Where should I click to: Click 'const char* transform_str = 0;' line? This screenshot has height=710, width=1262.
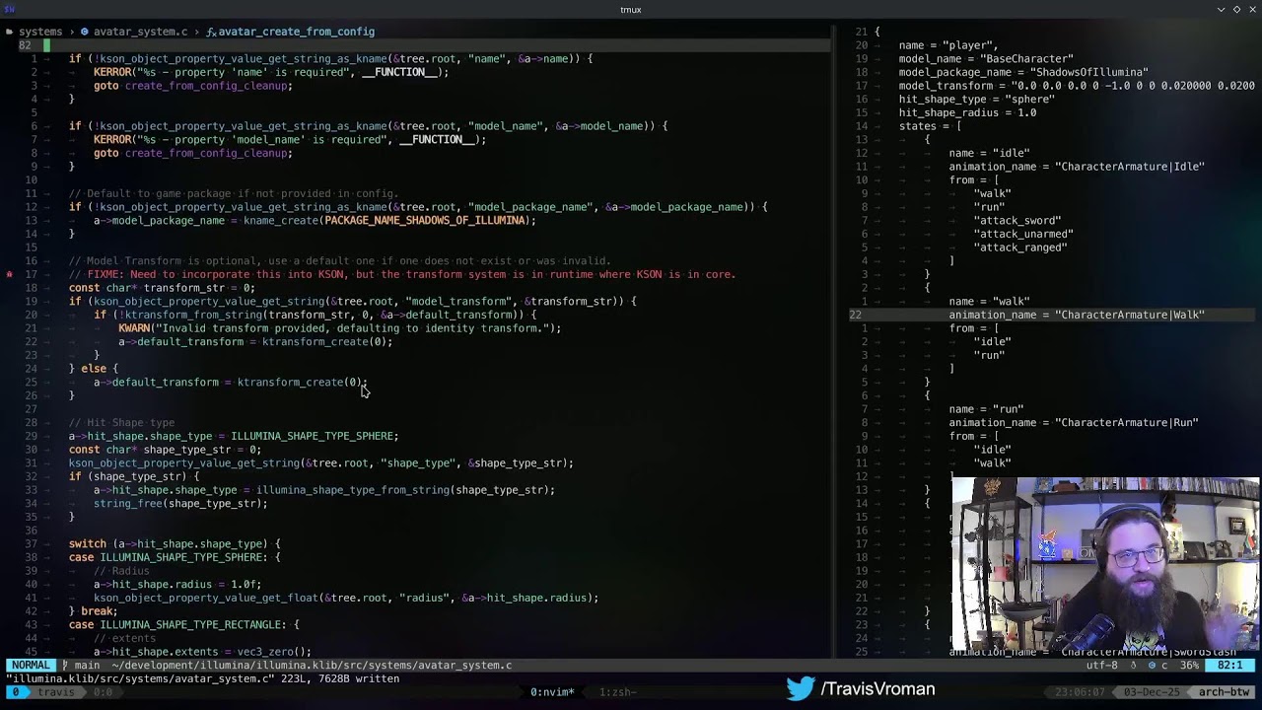coord(162,288)
